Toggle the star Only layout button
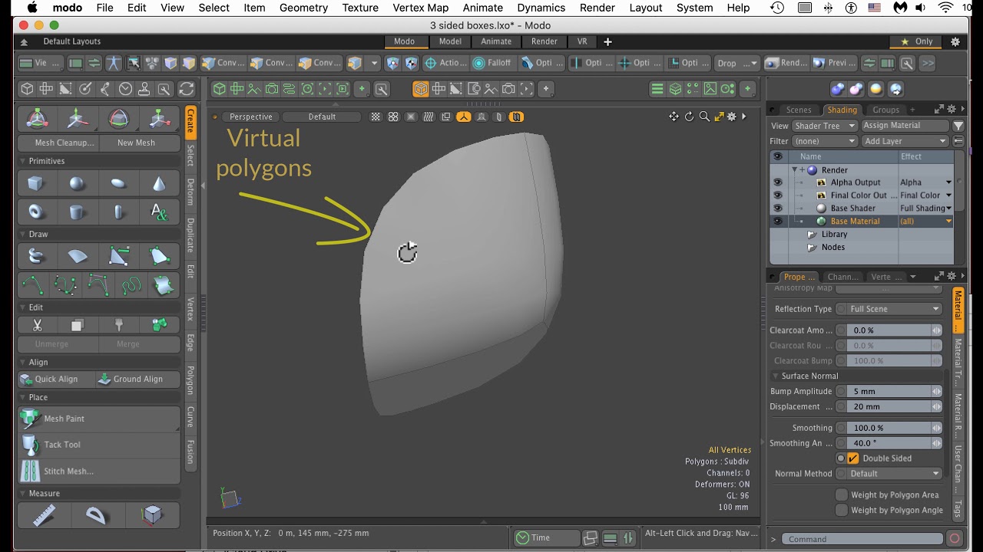Viewport: 983px width, 552px height. tap(917, 41)
